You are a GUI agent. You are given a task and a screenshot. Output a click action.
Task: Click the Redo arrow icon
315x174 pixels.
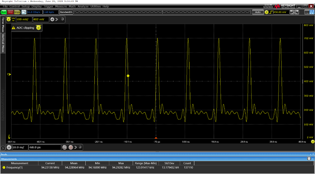coord(296,12)
